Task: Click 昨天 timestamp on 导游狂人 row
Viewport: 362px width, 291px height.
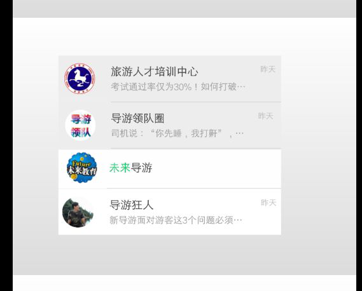Action: 268,203
